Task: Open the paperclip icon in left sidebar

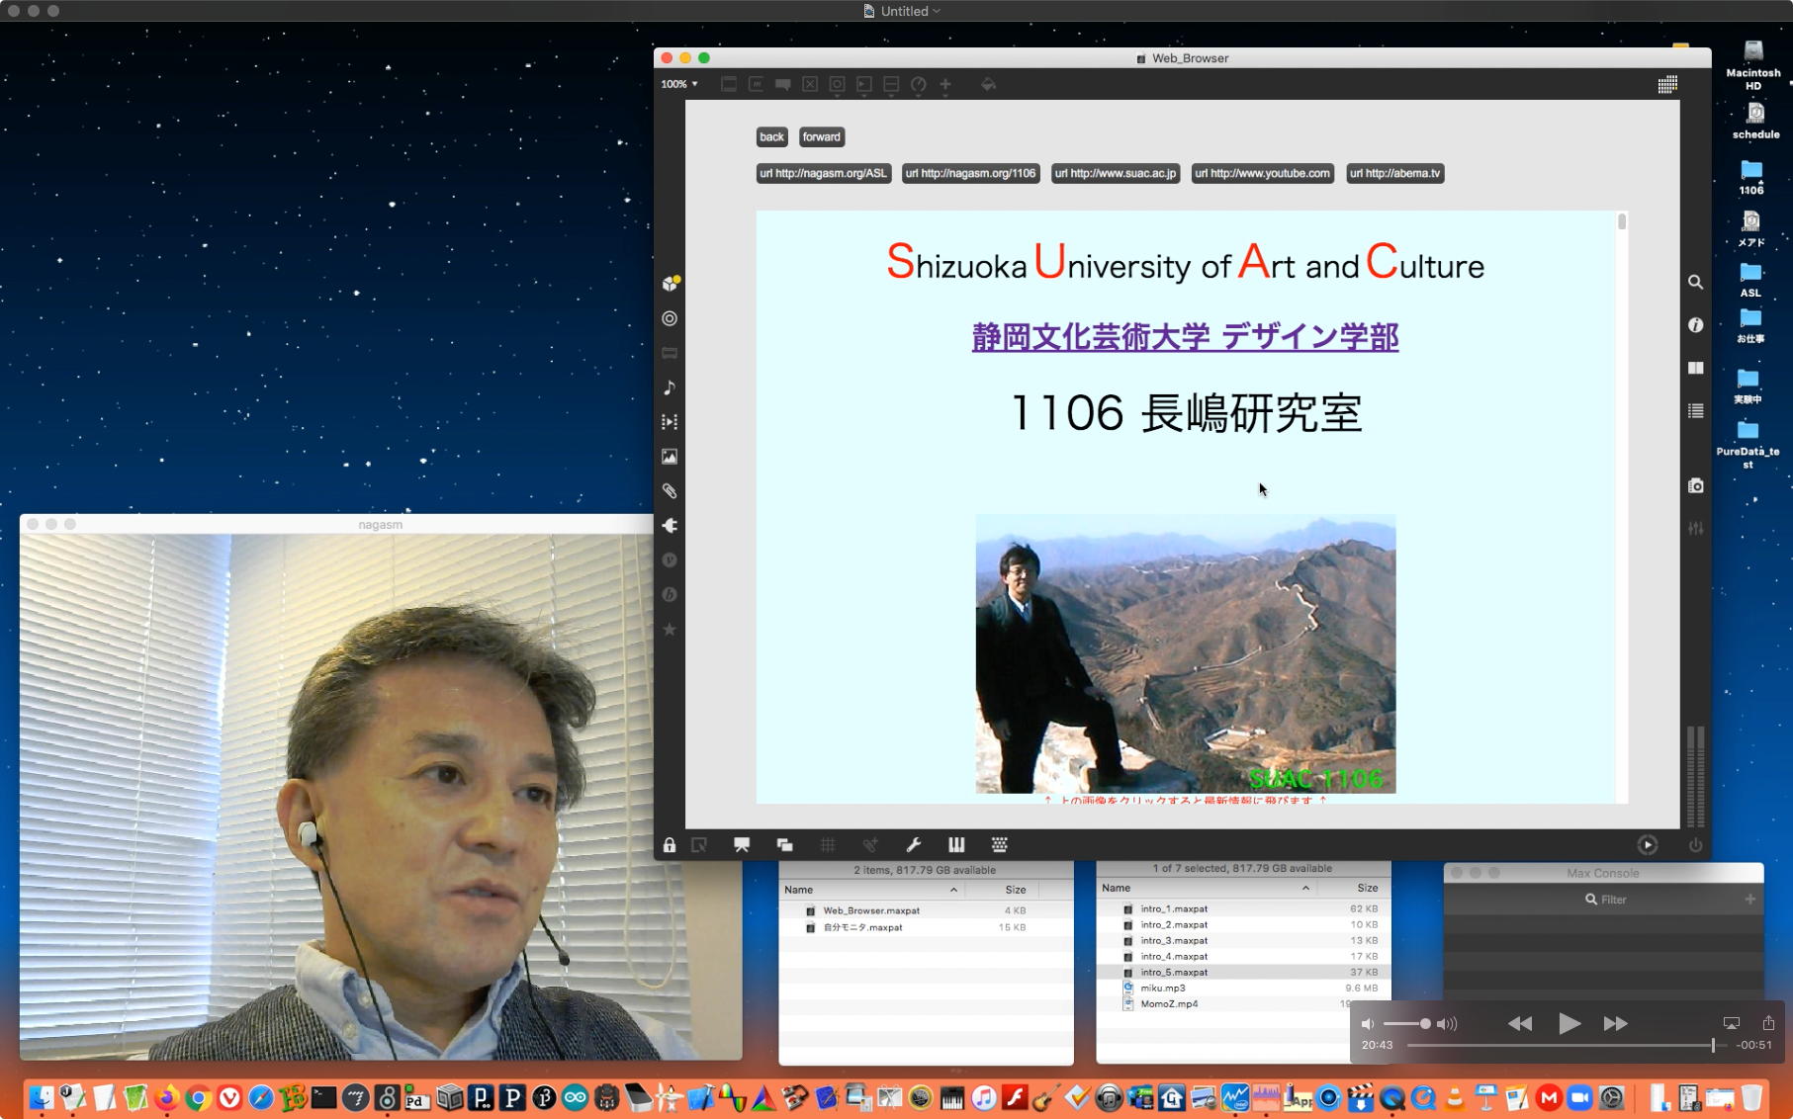Action: coord(670,491)
